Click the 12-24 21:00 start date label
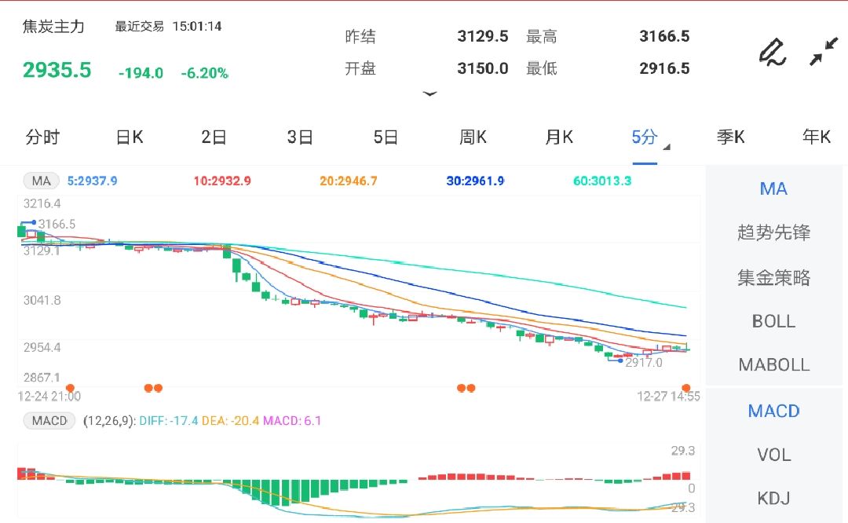Image resolution: width=848 pixels, height=523 pixels. click(x=49, y=397)
